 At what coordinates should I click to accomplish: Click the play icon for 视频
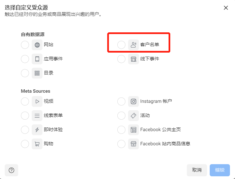[37, 101]
